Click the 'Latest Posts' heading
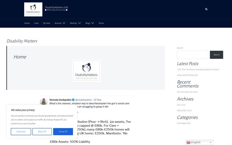232x145 pixels. 188,63
